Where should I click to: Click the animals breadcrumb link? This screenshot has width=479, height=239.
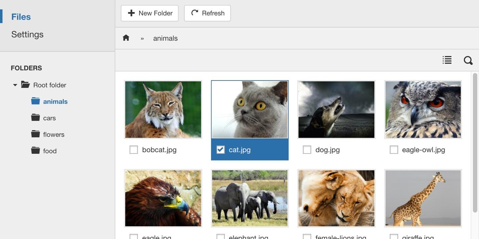[165, 38]
